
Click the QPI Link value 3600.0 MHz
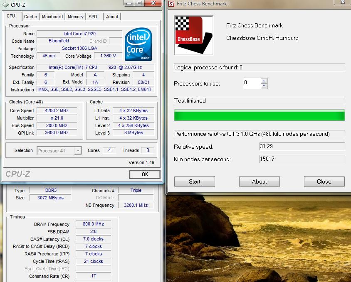point(57,132)
